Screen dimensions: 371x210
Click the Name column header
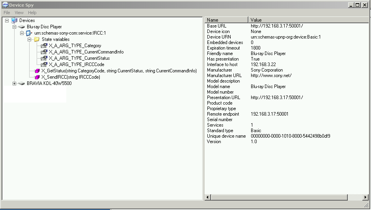point(226,20)
